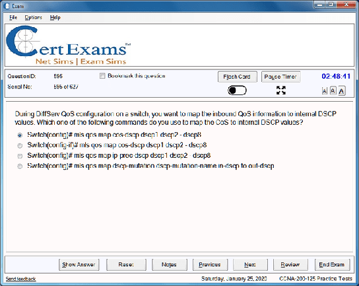The height and width of the screenshot is (286, 359).
Task: Tick the Bookmark this question checkbox
Action: pyautogui.click(x=102, y=76)
